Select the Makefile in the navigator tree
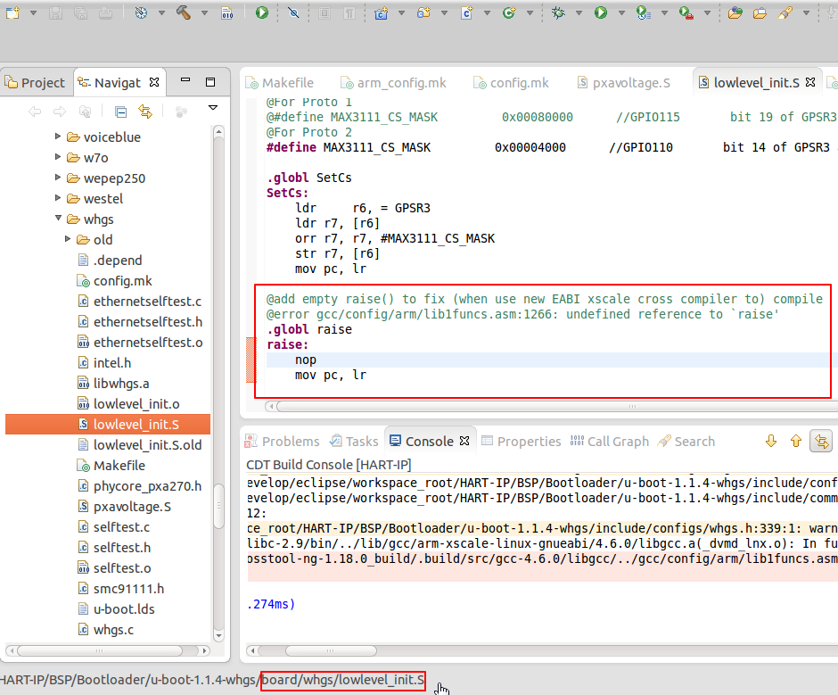The height and width of the screenshot is (695, 838). (x=119, y=466)
